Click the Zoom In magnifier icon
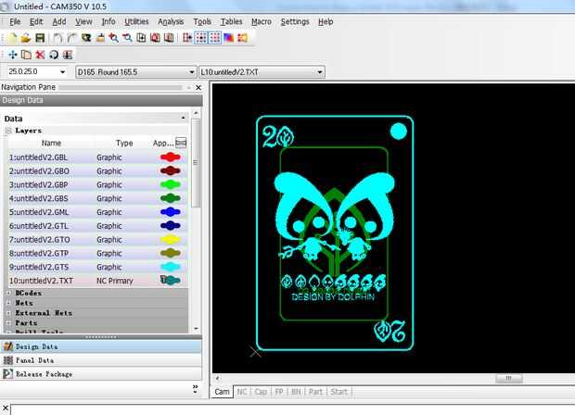 click(114, 38)
